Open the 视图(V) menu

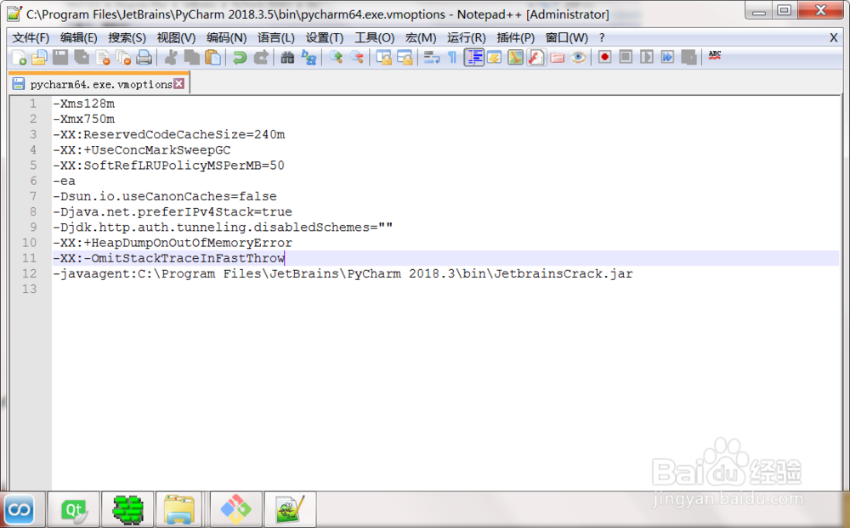pyautogui.click(x=176, y=37)
